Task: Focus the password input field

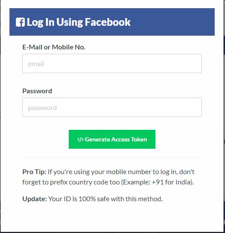Action: (x=112, y=107)
